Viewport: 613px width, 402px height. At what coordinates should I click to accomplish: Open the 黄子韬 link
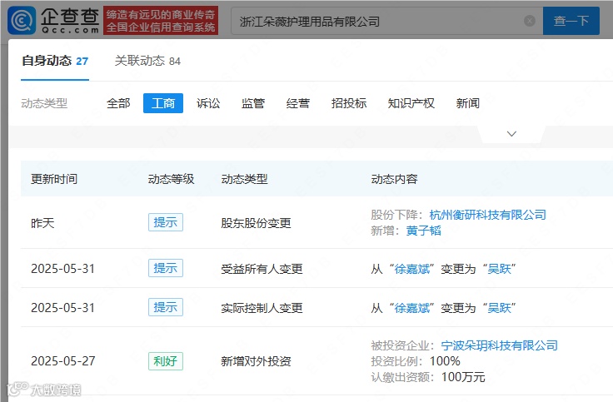point(423,231)
